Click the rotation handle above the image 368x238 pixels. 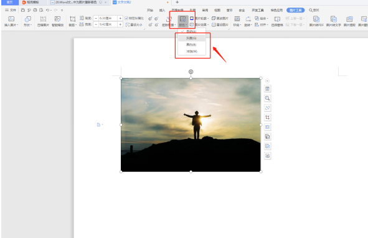191,72
